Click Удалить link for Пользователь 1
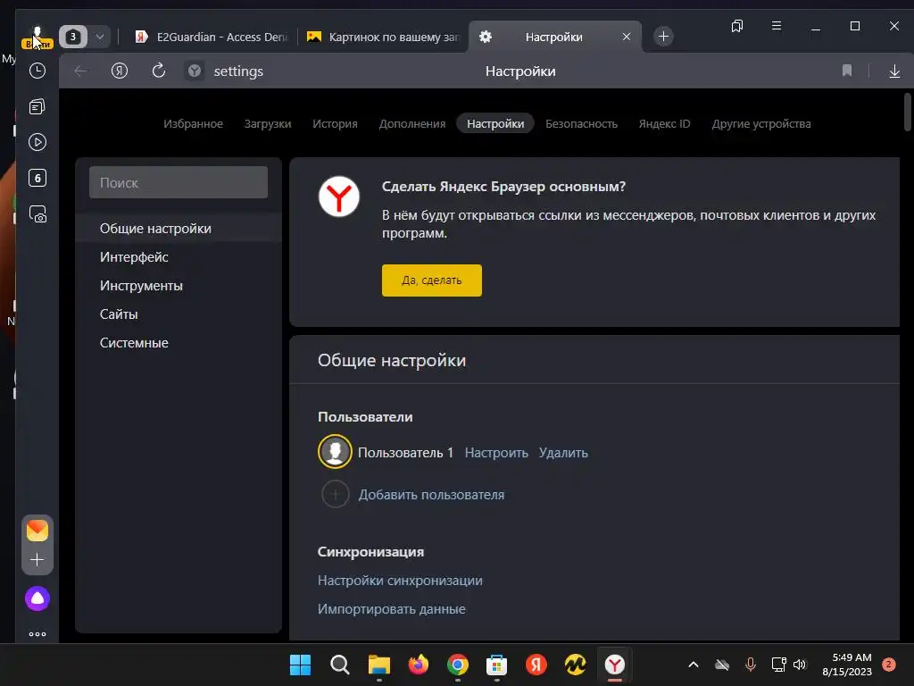This screenshot has height=686, width=914. (x=563, y=453)
